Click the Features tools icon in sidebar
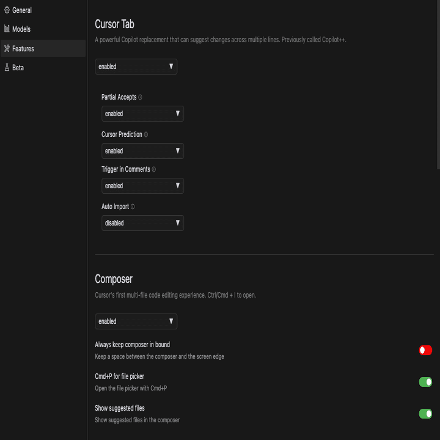440x440 pixels. [7, 48]
